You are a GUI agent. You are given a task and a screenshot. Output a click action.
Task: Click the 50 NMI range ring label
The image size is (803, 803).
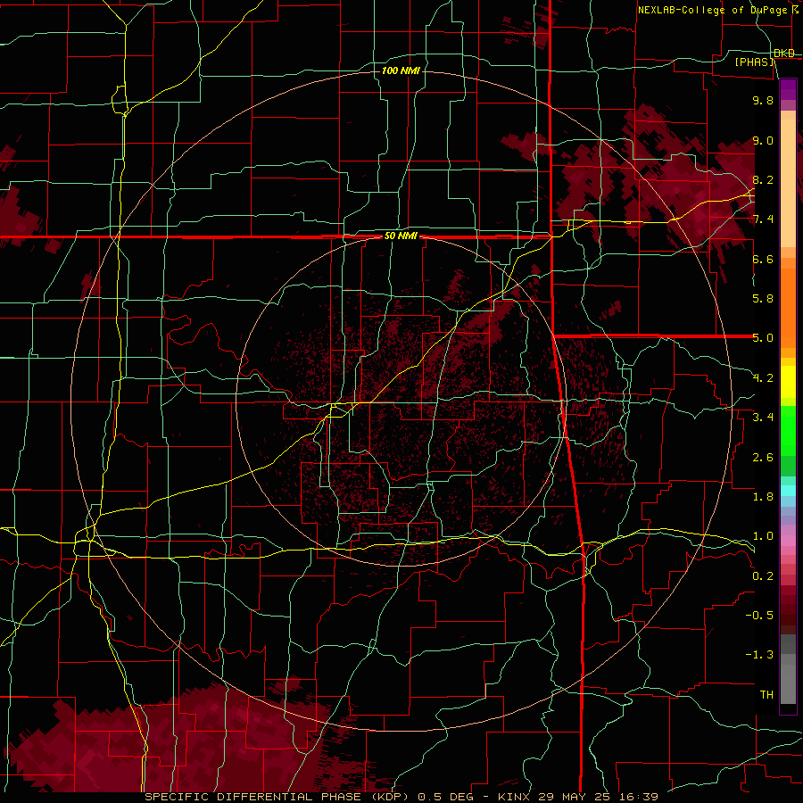pyautogui.click(x=401, y=236)
